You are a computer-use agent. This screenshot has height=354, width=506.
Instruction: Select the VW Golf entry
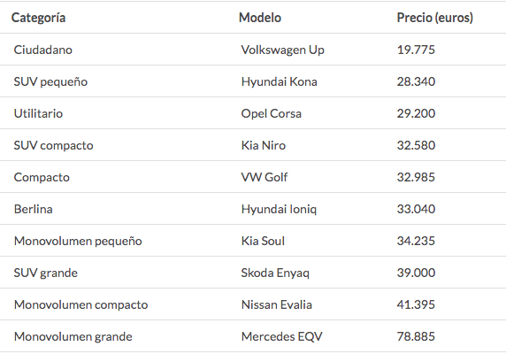pyautogui.click(x=264, y=177)
